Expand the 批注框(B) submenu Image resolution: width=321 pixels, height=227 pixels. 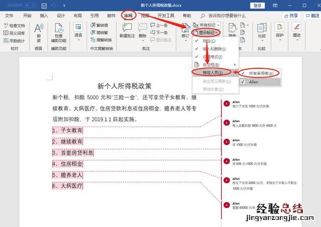216,65
